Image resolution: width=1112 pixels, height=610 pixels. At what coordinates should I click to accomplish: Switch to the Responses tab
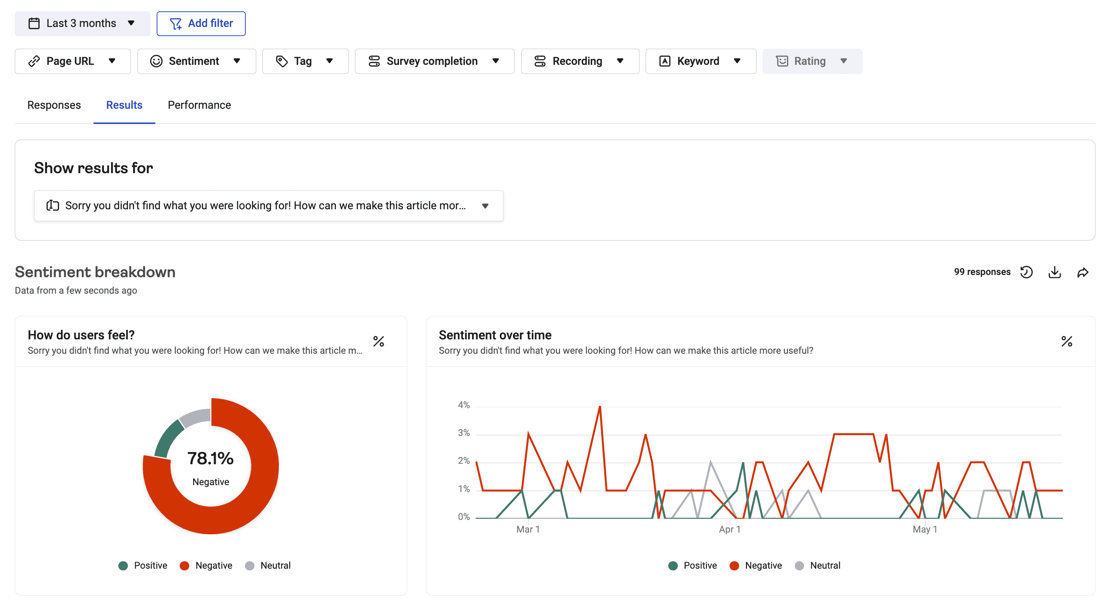54,105
